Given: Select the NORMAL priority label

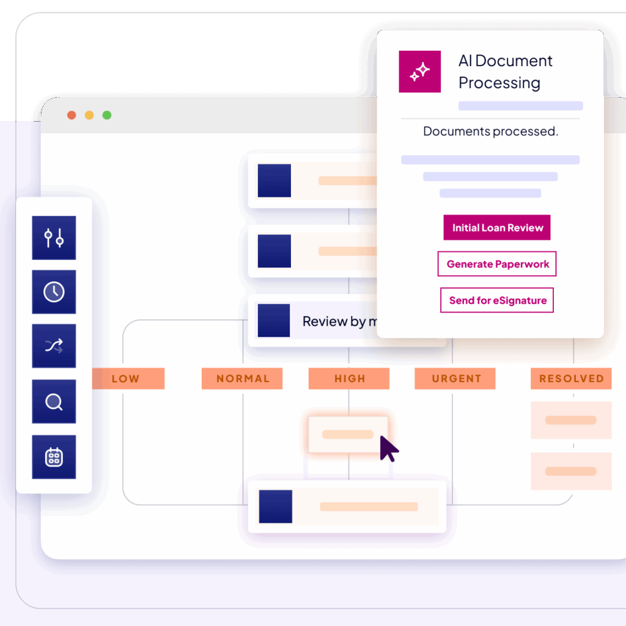Looking at the screenshot, I should click(x=242, y=378).
